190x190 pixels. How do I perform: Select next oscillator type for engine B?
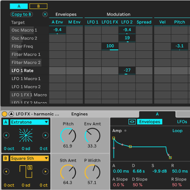[45, 172]
